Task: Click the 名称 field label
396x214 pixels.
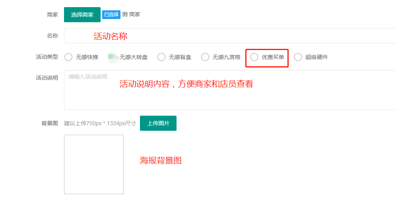Action: (52, 36)
